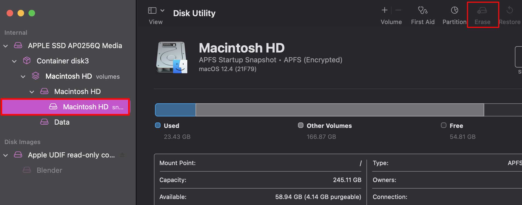Click the Erase toolbar label
This screenshot has width=522, height=205.
482,22
